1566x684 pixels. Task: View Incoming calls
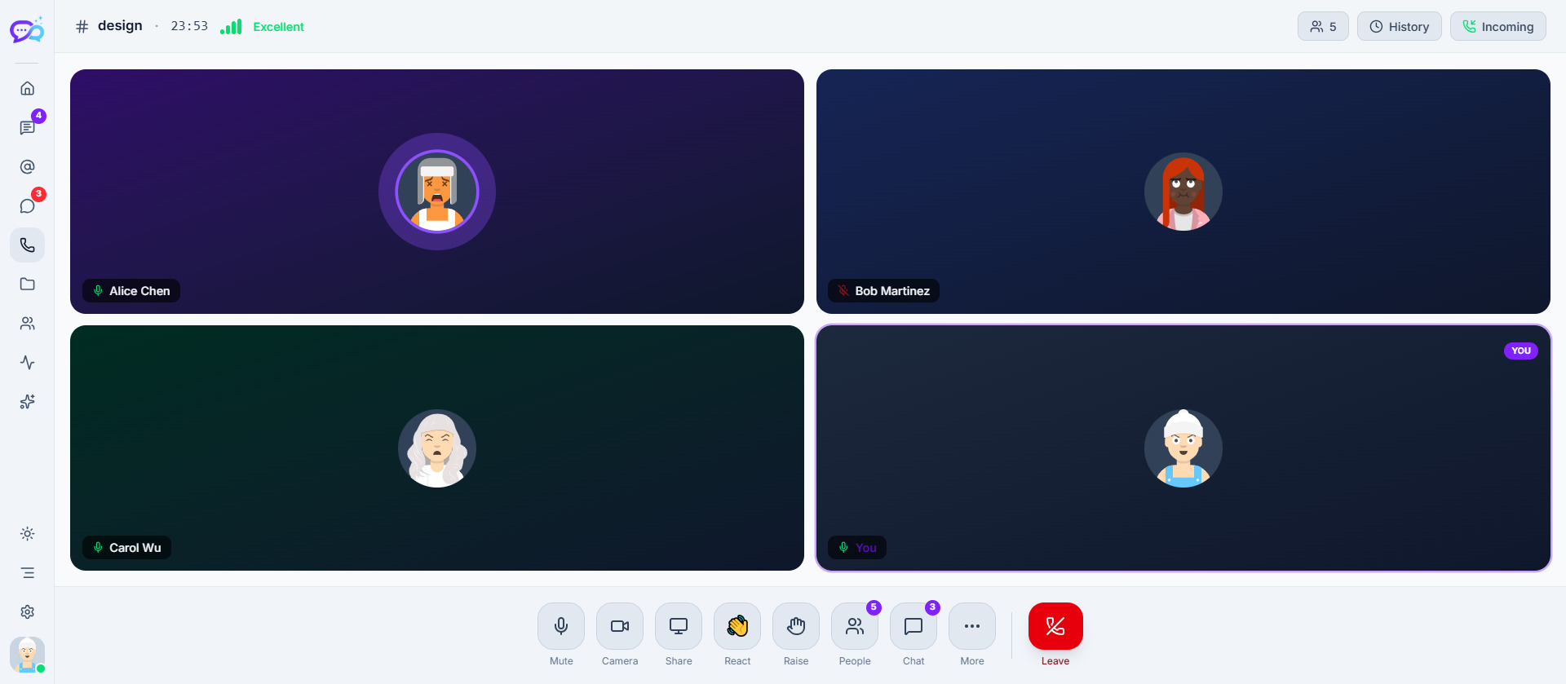[x=1497, y=26]
